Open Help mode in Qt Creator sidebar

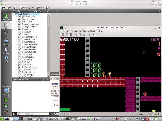6,59
